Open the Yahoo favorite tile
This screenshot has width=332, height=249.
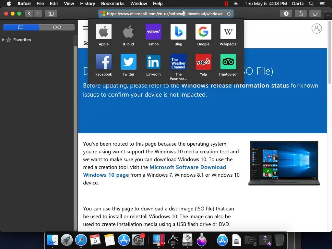tap(153, 35)
